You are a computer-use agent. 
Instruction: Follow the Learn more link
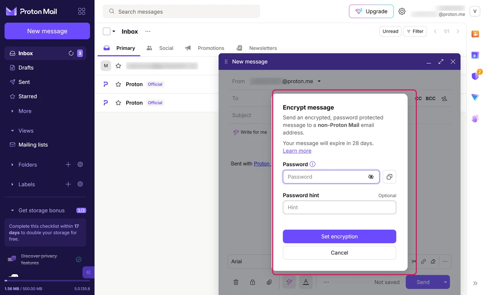click(297, 151)
